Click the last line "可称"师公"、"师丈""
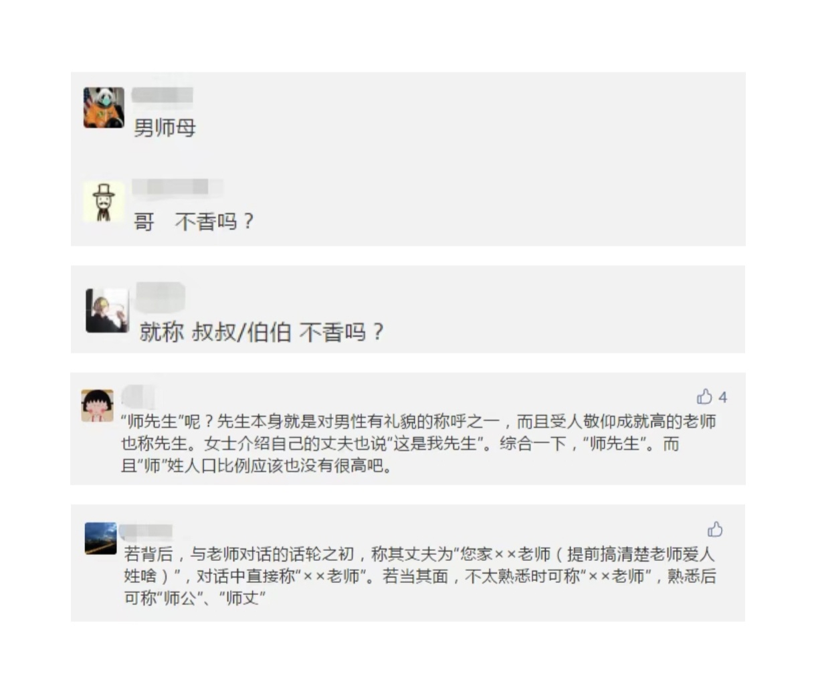The height and width of the screenshot is (674, 816). click(195, 597)
